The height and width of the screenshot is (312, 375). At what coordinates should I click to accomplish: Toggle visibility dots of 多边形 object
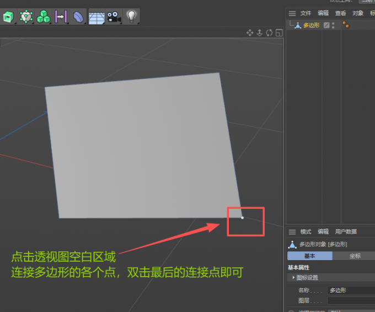[333, 25]
